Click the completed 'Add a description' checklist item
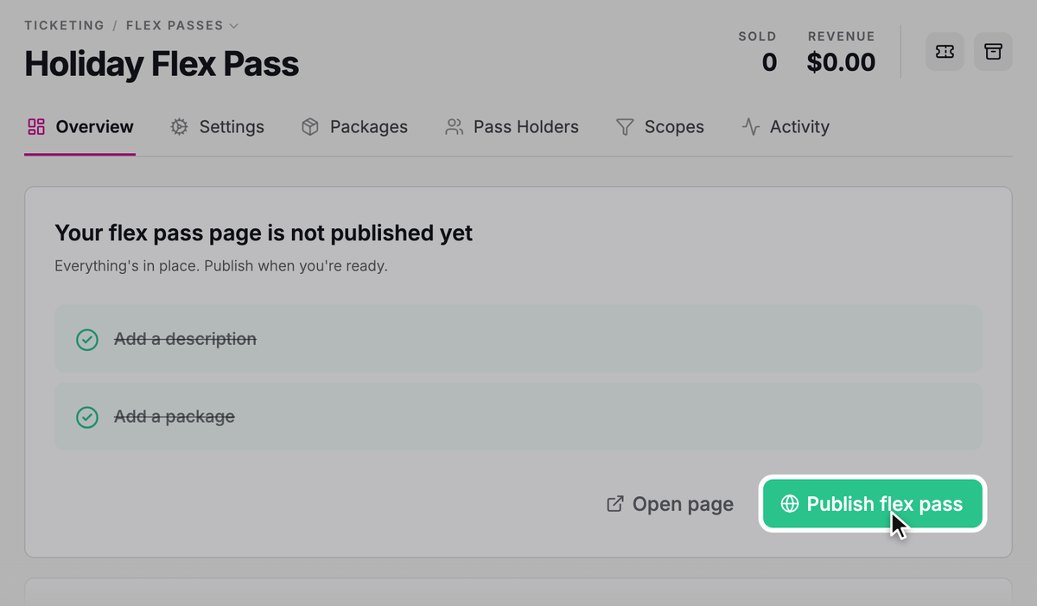The width and height of the screenshot is (1037, 606). click(x=518, y=339)
